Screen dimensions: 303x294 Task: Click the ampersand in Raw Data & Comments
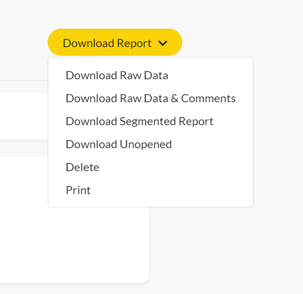click(x=174, y=98)
